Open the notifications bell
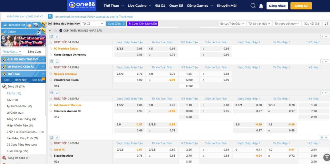The width and height of the screenshot is (330, 164). (261, 6)
